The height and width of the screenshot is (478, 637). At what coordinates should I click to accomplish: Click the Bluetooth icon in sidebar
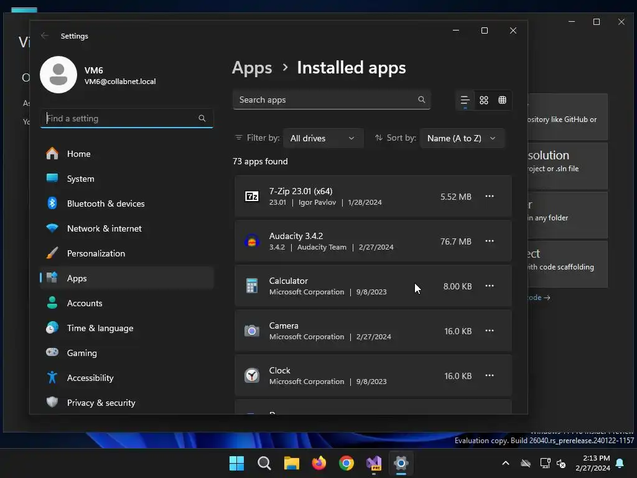click(x=52, y=203)
